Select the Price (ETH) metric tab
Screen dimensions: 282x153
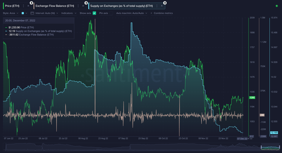pos(12,6)
